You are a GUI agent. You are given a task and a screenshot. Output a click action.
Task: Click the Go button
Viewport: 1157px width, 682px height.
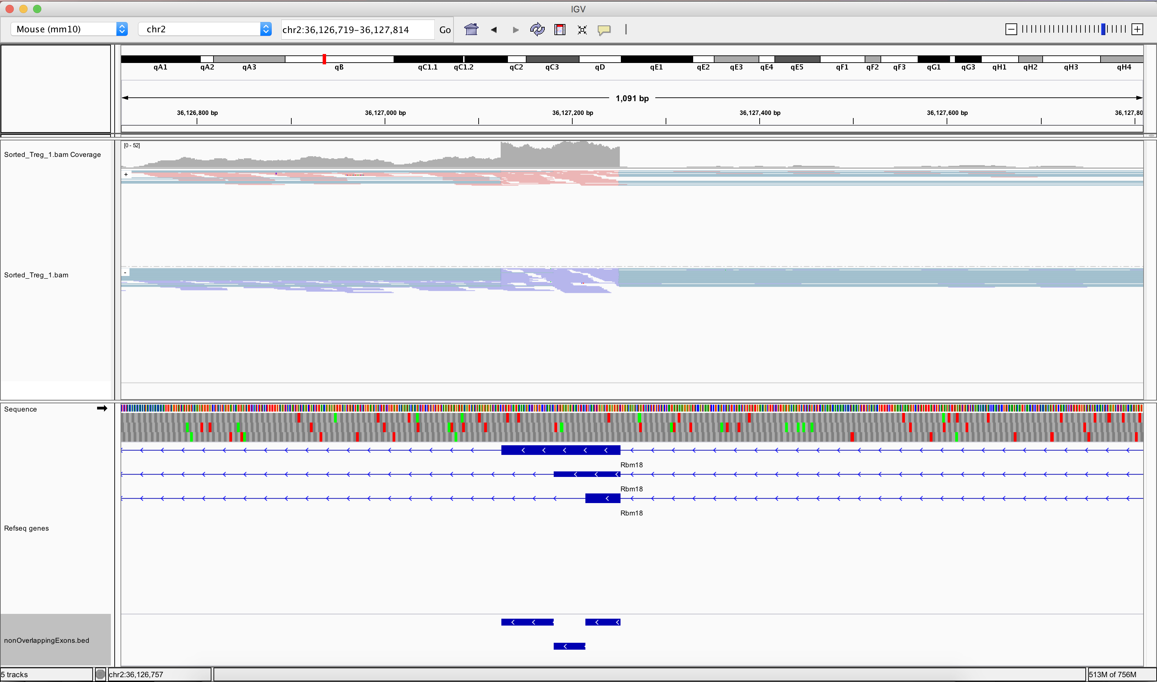[x=445, y=30]
